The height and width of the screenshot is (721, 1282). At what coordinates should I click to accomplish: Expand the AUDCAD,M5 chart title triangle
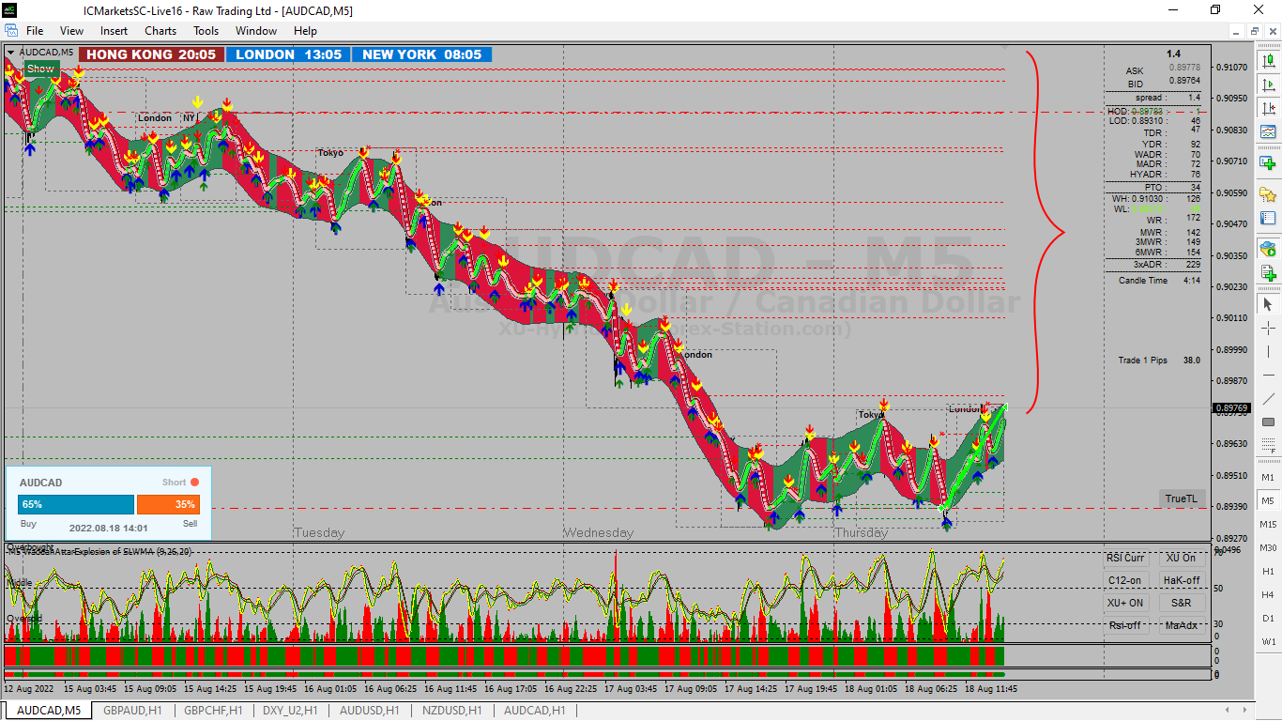11,53
